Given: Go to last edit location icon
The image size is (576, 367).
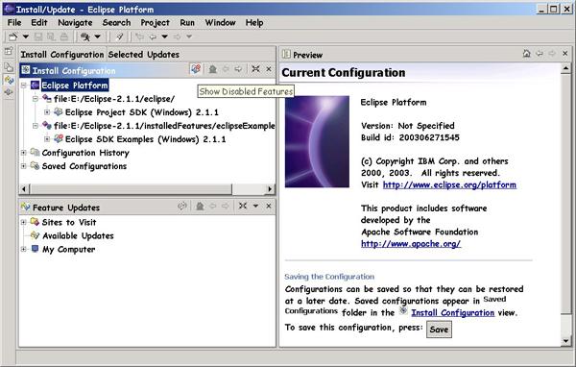Looking at the screenshot, I should [139, 37].
